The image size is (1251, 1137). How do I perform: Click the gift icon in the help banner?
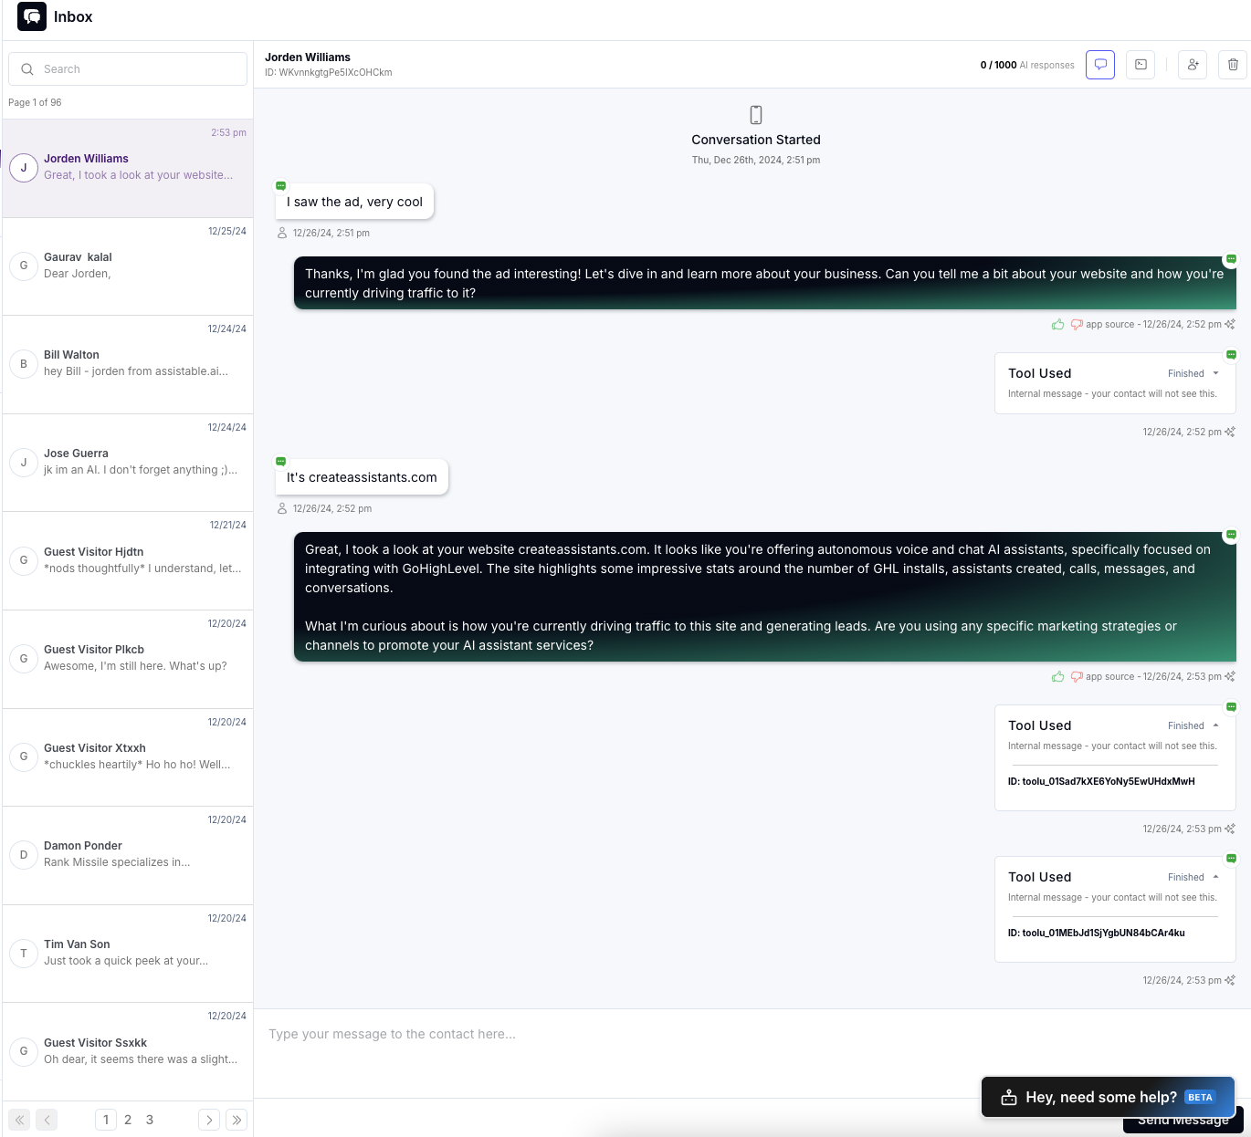point(1009,1097)
